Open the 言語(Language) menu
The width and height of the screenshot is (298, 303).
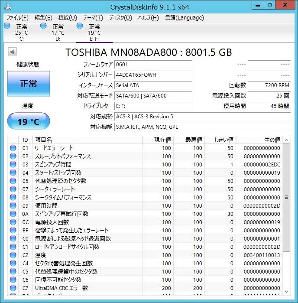pyautogui.click(x=185, y=18)
